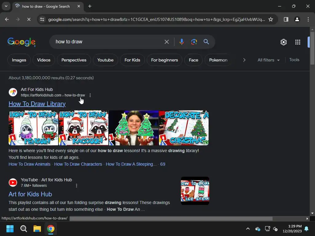Click the Art For Kids Hub favicon

13,92
